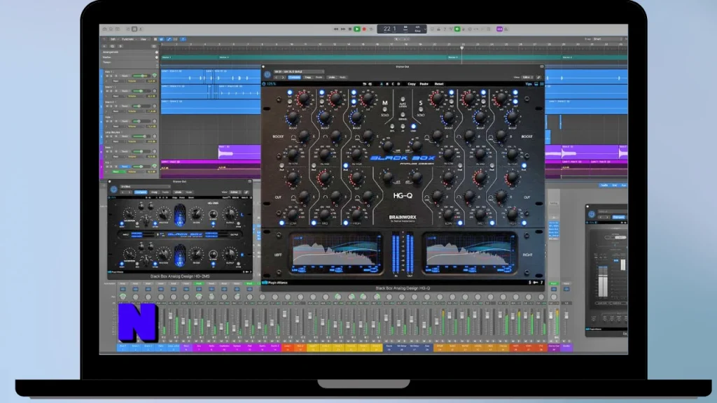Click the first blue Kick region in the arrangement
This screenshot has height=403, width=717.
tap(182, 76)
